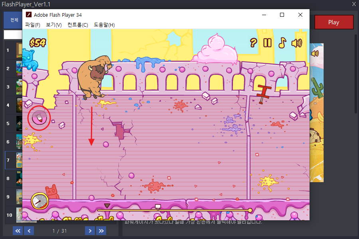This screenshot has width=359, height=239.
Task: Select highlighted game row 7
Action: point(14,160)
